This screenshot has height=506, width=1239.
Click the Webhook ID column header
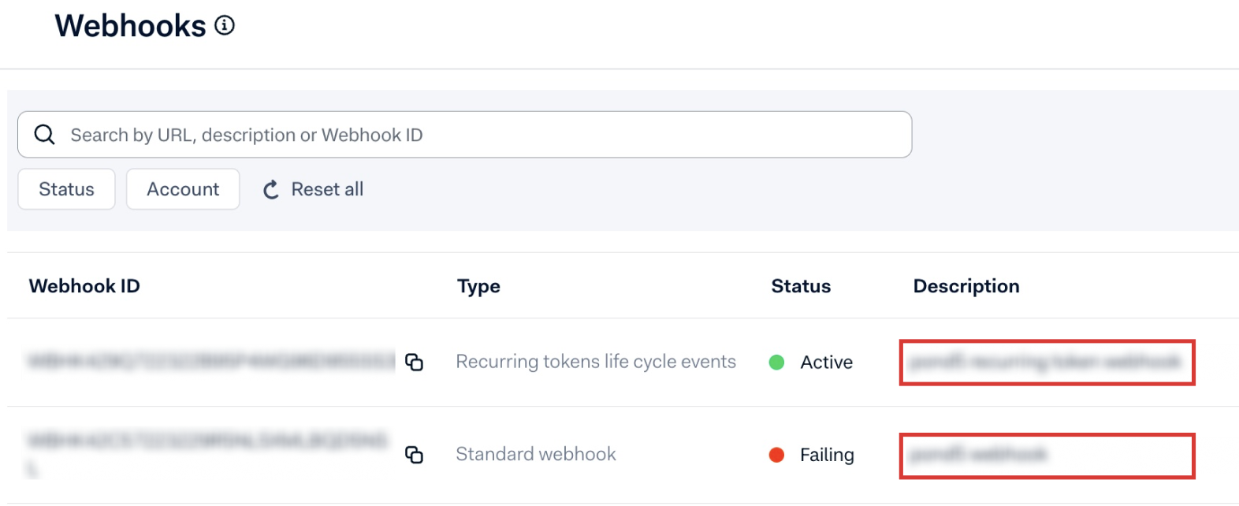[x=84, y=286]
